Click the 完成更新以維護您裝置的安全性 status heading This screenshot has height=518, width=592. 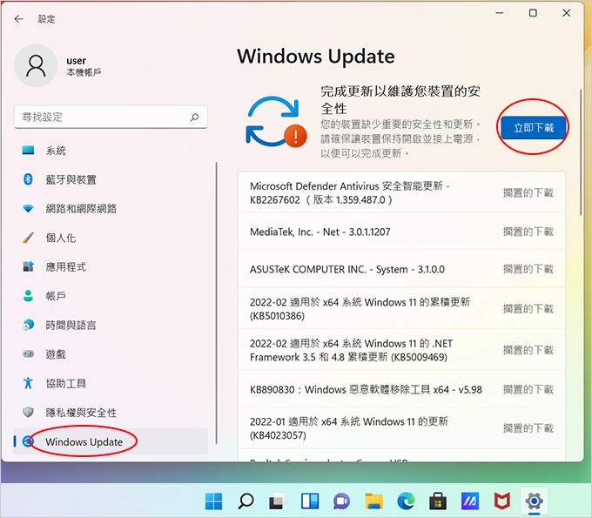(400, 99)
